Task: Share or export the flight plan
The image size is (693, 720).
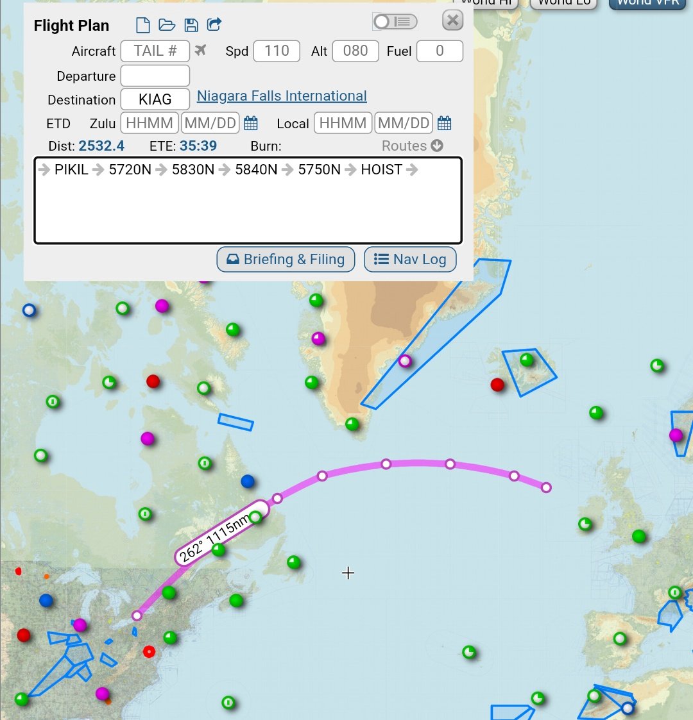Action: [214, 24]
